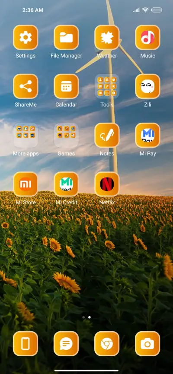
Task: Tap the first page indicator dot
Action: click(x=83, y=317)
